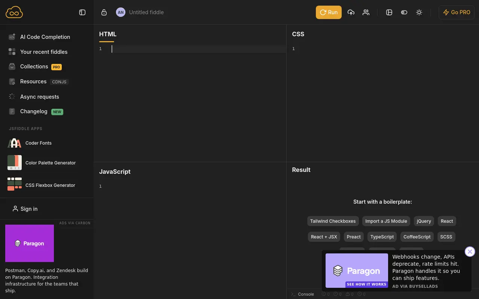Click the Async requests spinner icon
The image size is (479, 299).
coord(12,96)
